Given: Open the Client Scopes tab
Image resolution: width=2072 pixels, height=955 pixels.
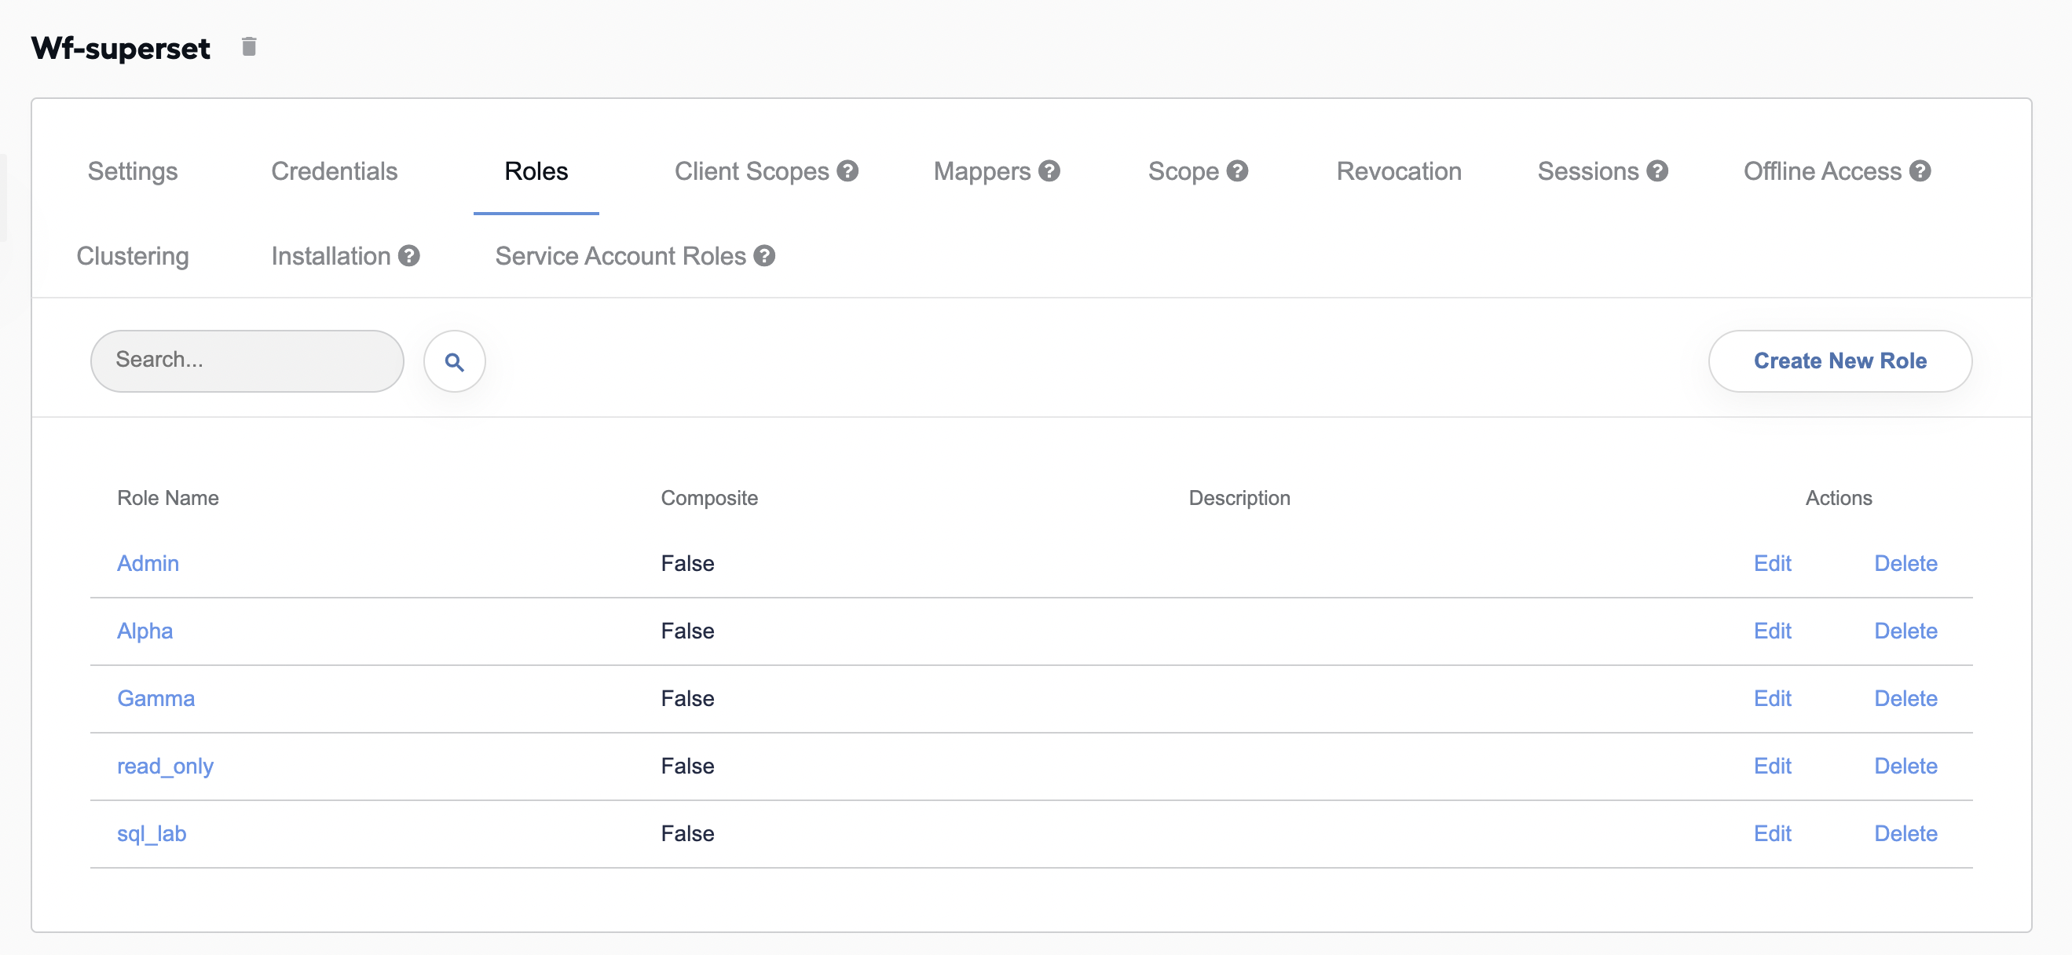Looking at the screenshot, I should [751, 170].
